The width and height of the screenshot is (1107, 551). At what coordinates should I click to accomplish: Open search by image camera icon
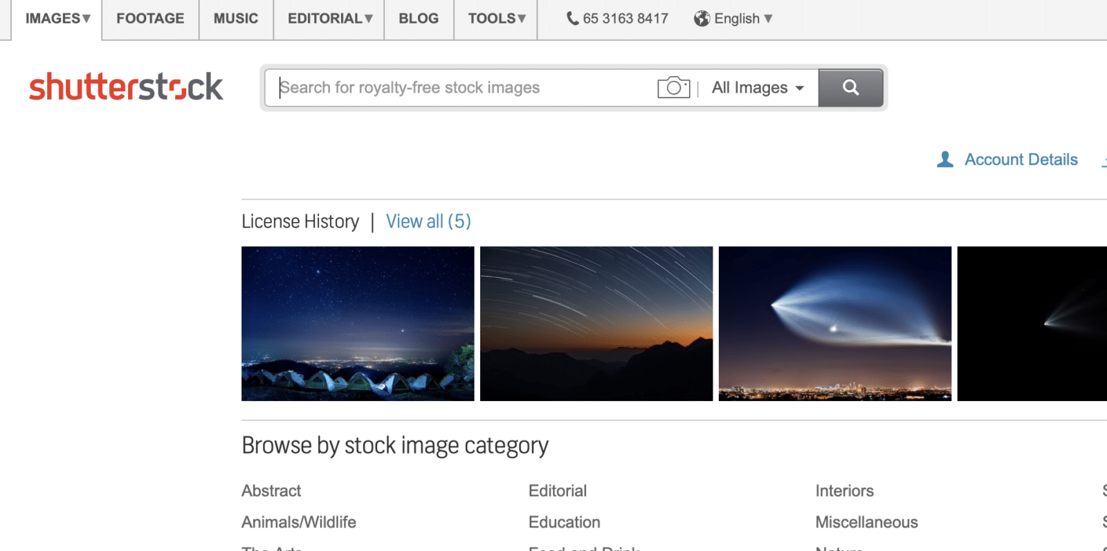tap(673, 88)
